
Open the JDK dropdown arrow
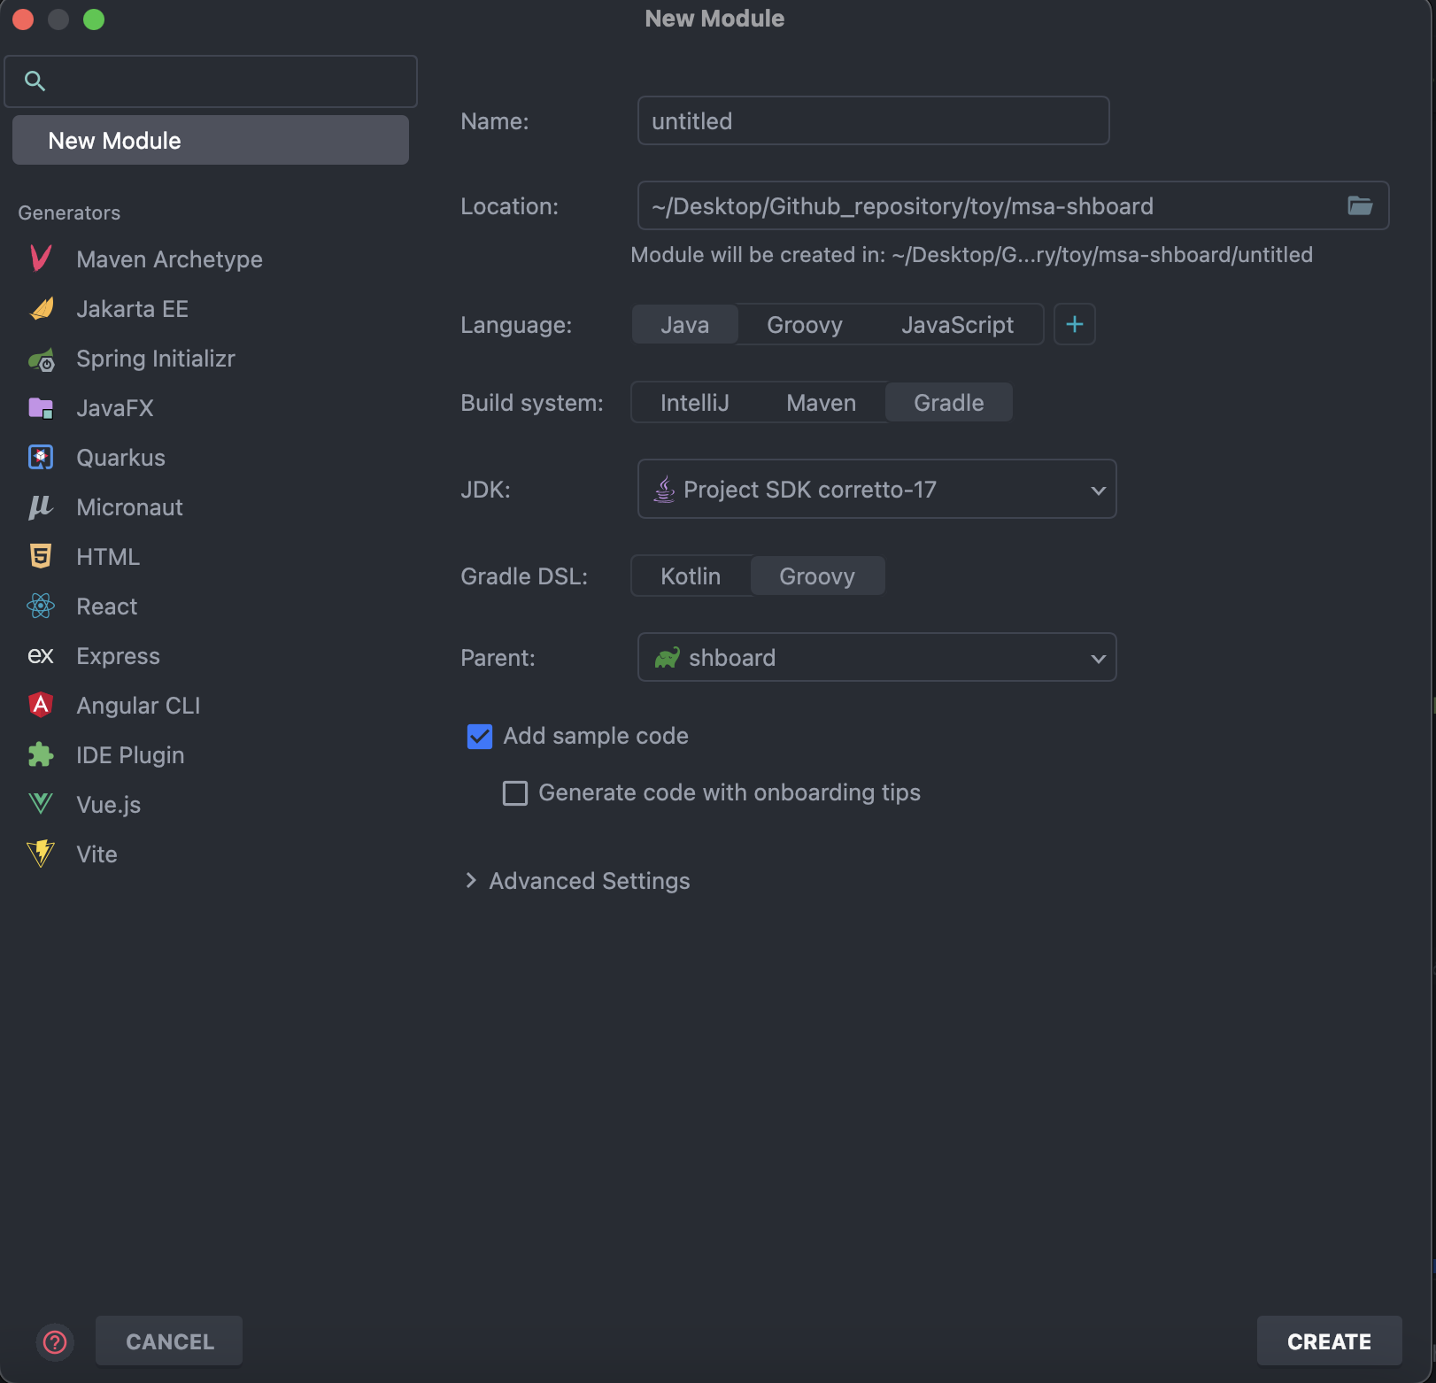point(1098,490)
